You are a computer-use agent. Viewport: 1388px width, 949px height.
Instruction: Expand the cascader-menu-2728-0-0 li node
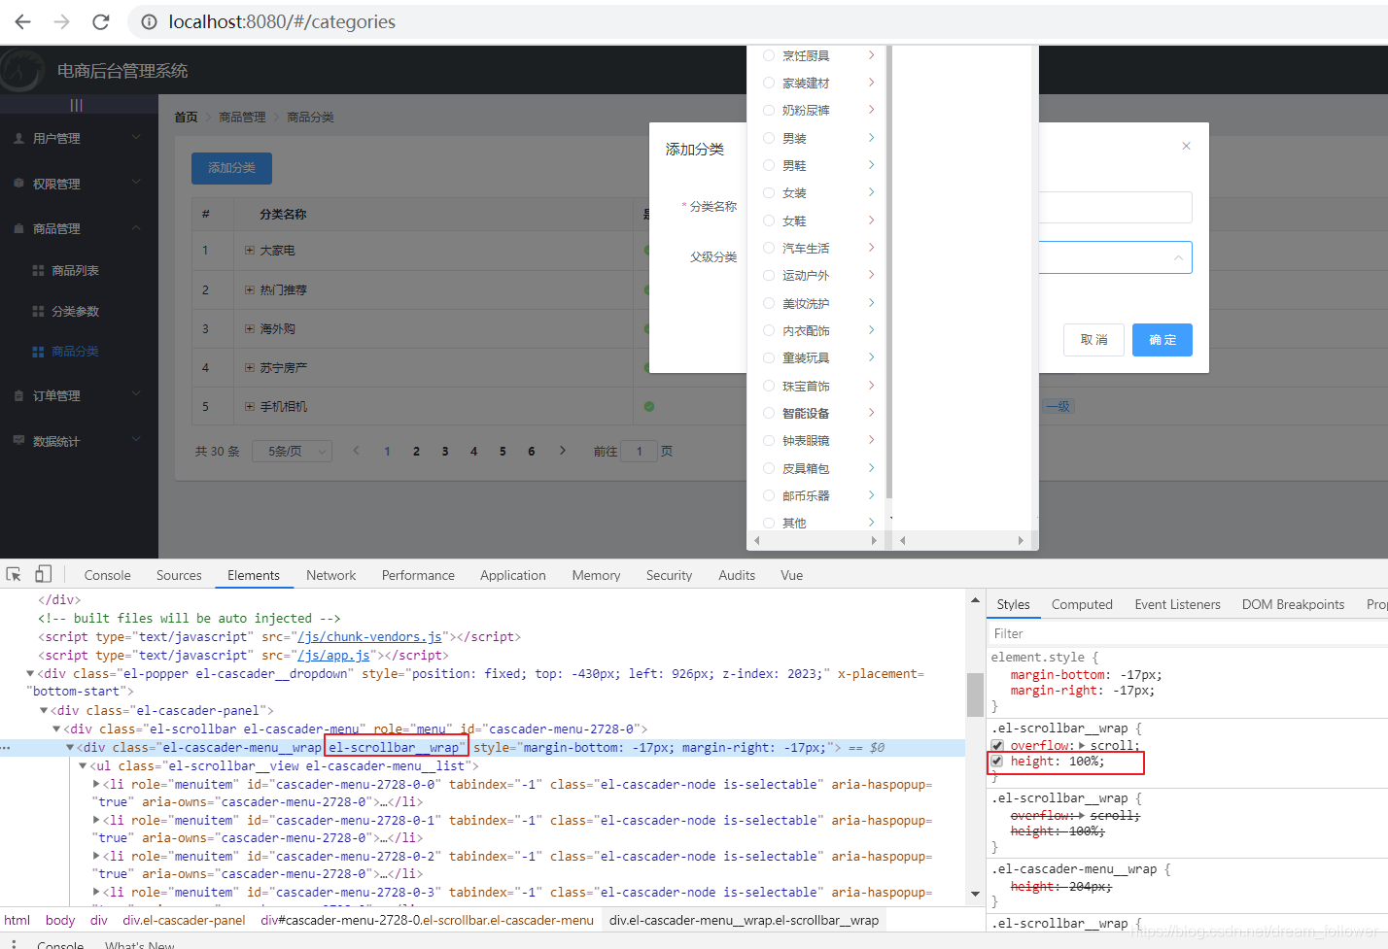pyautogui.click(x=96, y=784)
